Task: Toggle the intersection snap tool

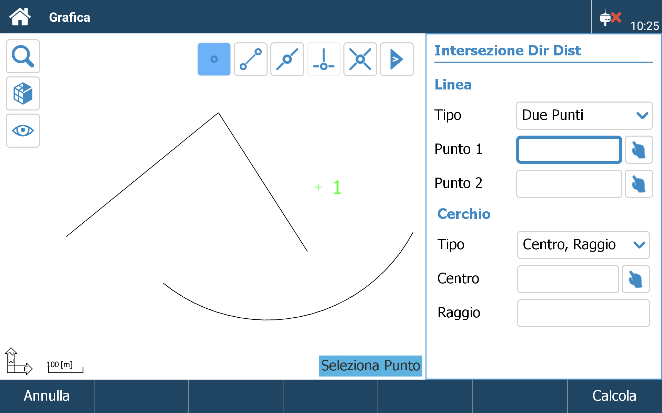Action: 360,59
